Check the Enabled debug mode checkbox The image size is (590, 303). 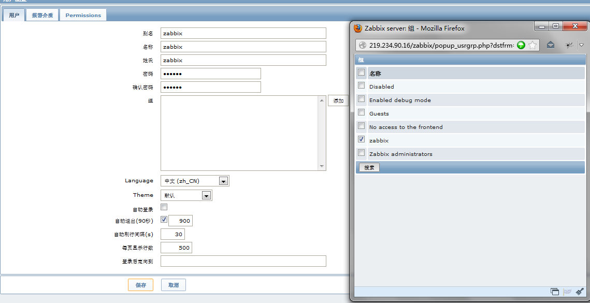[x=361, y=99]
